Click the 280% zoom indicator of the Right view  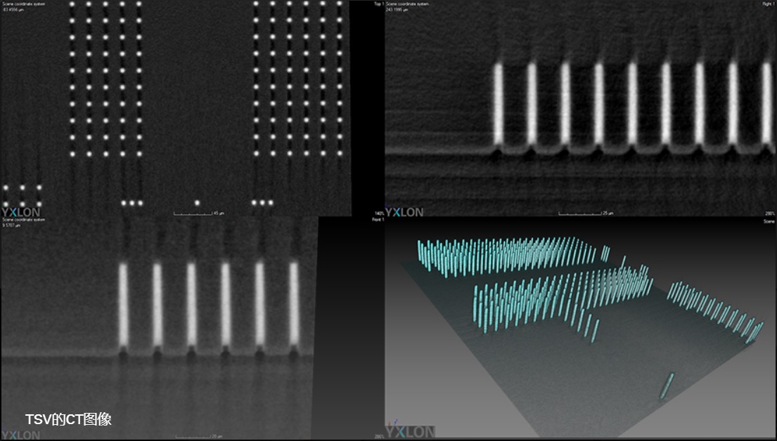[x=768, y=212]
